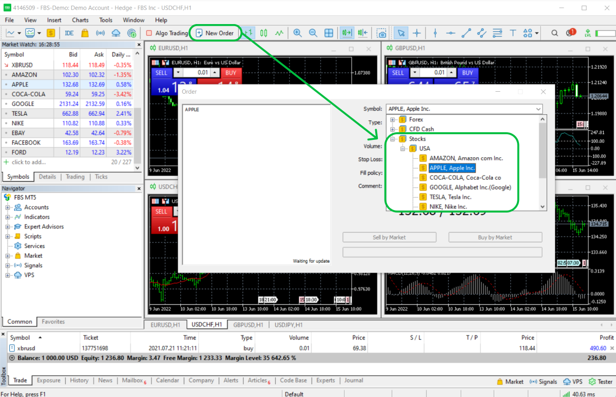
Task: Click the Market shopping bag toolbar icon
Action: click(85, 33)
